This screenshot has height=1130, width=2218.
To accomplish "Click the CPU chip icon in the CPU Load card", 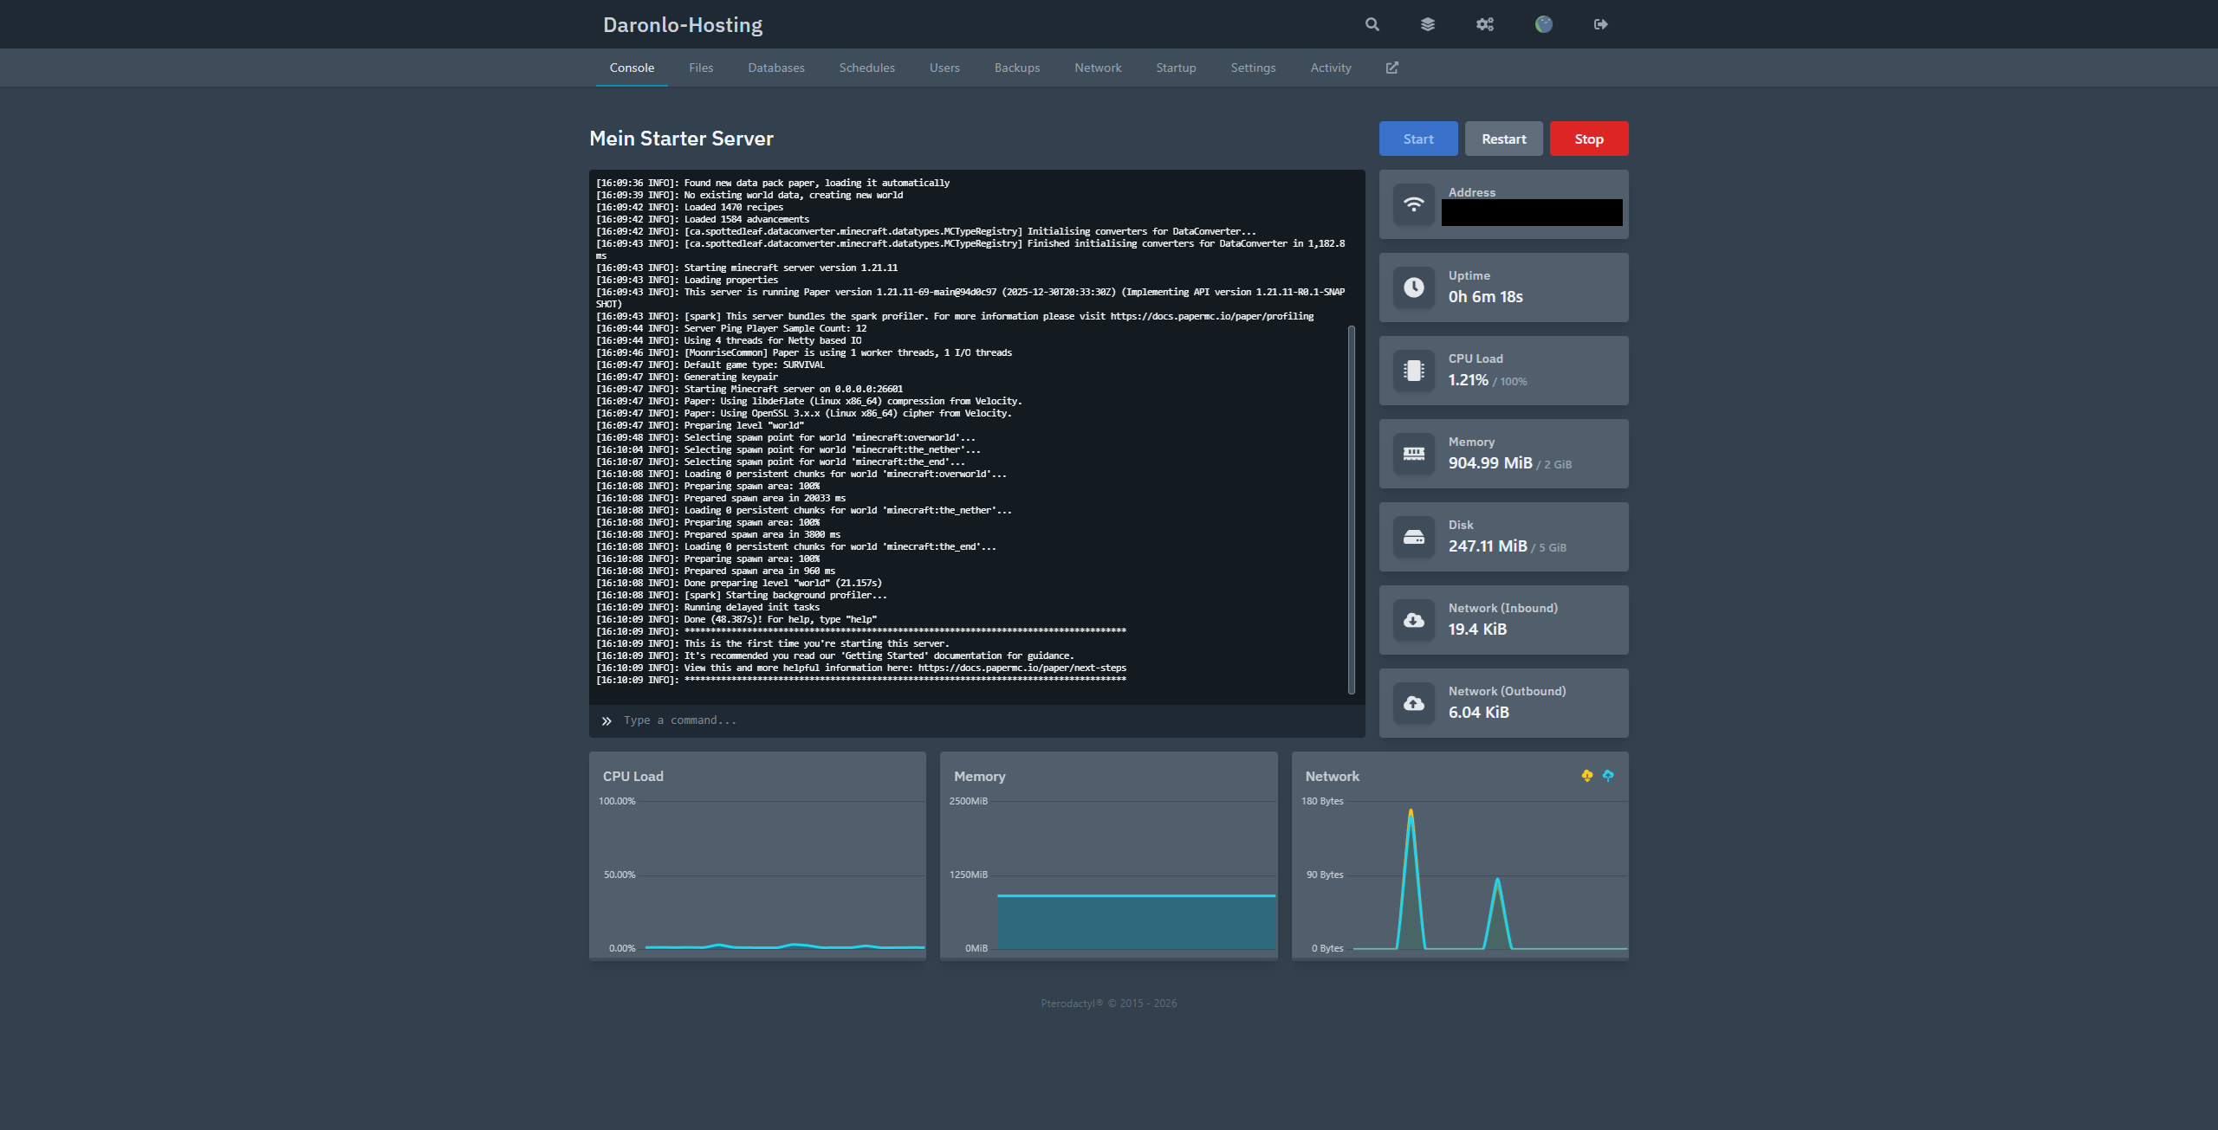I will point(1414,371).
